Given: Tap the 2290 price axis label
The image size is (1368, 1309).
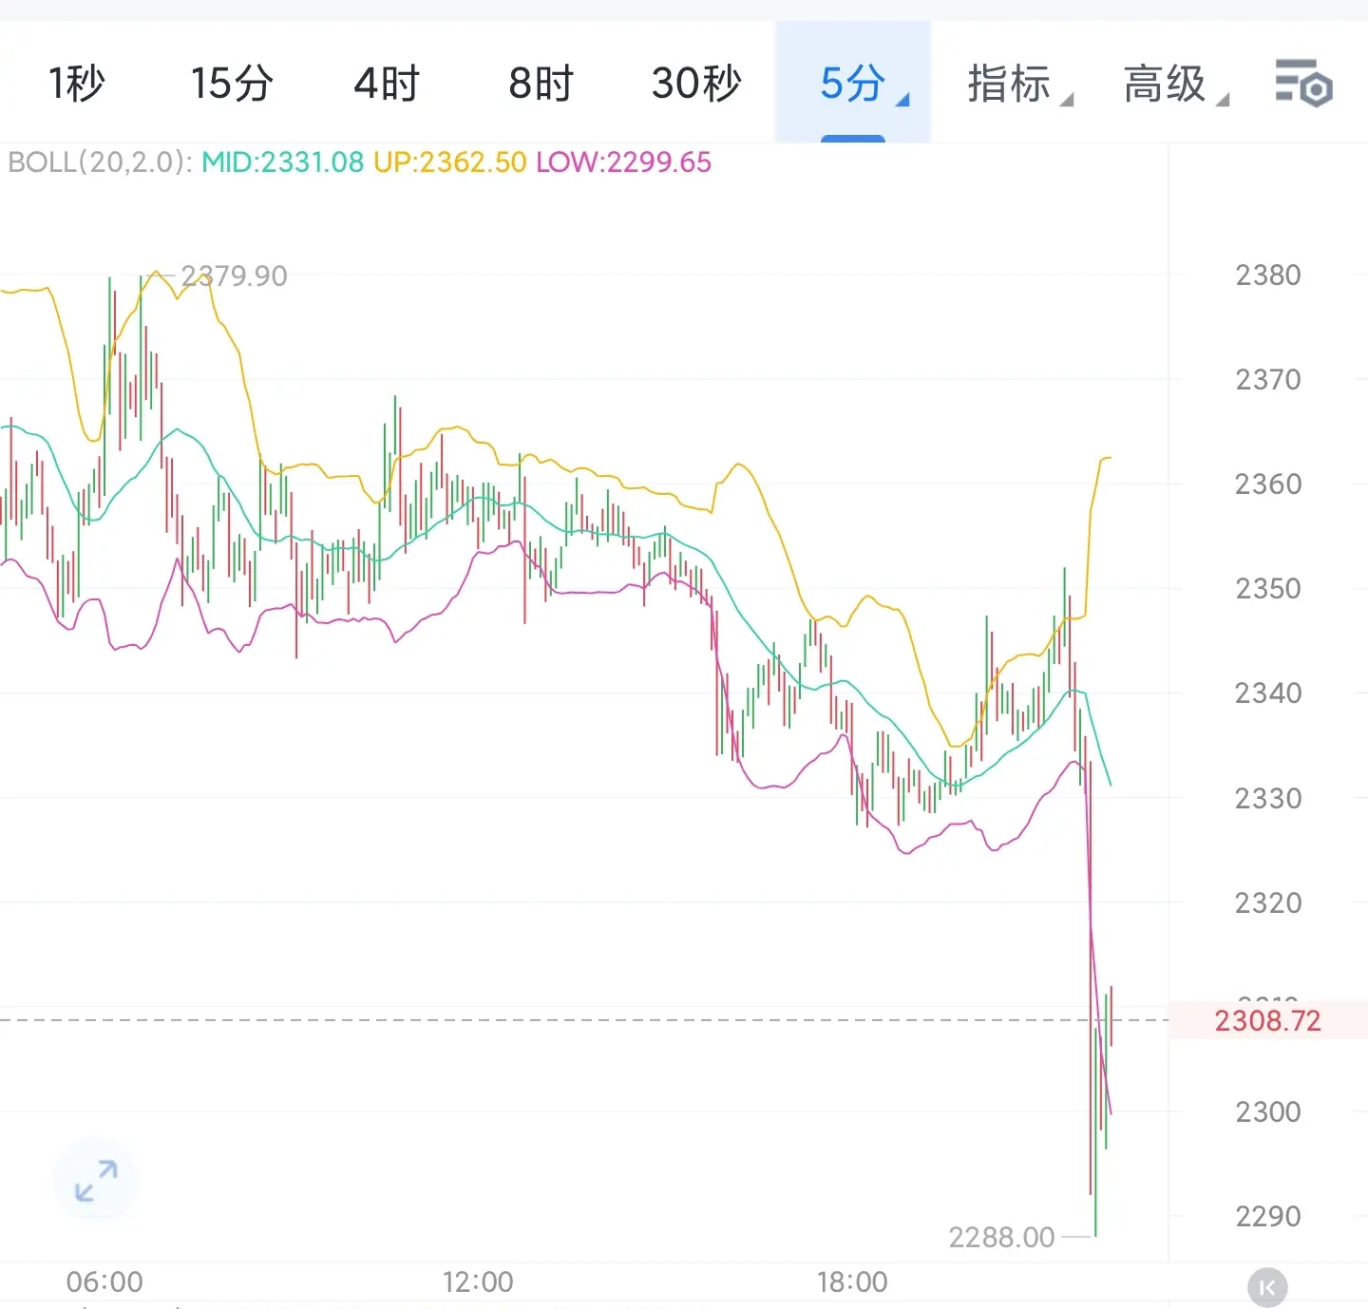Looking at the screenshot, I should (x=1267, y=1216).
